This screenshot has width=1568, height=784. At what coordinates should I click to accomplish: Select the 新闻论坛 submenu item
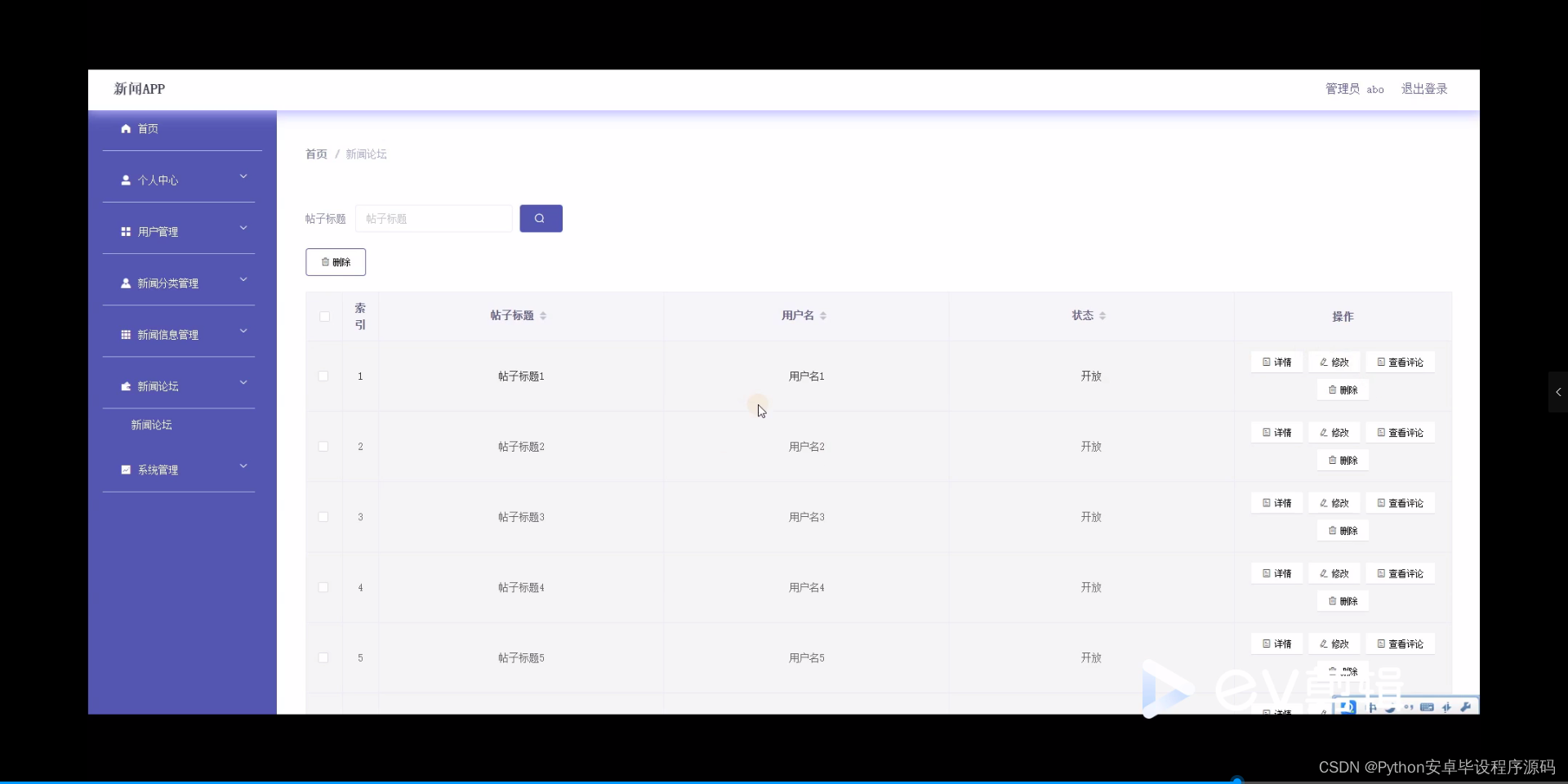click(x=150, y=425)
